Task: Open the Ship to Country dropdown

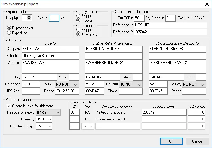Action: (67, 84)
